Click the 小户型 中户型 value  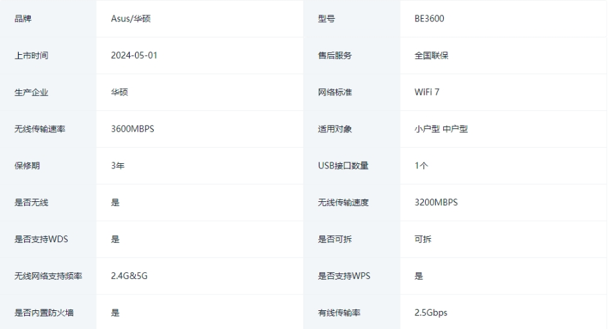(441, 129)
